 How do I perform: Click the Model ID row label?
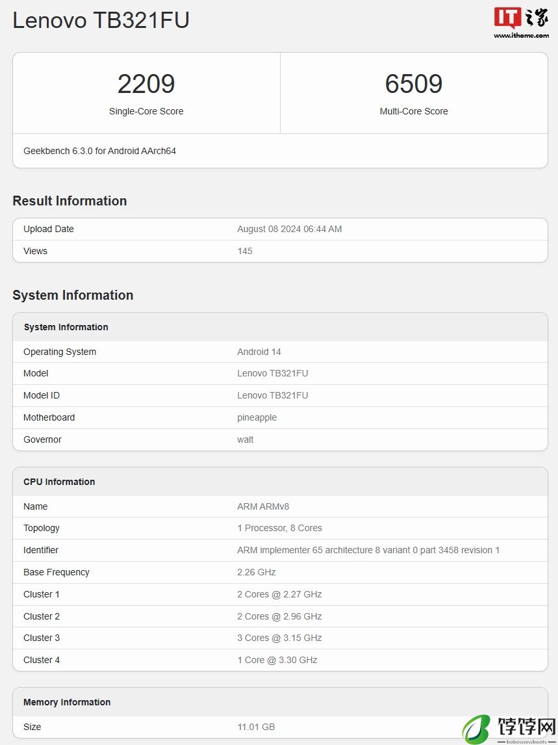[x=42, y=395]
